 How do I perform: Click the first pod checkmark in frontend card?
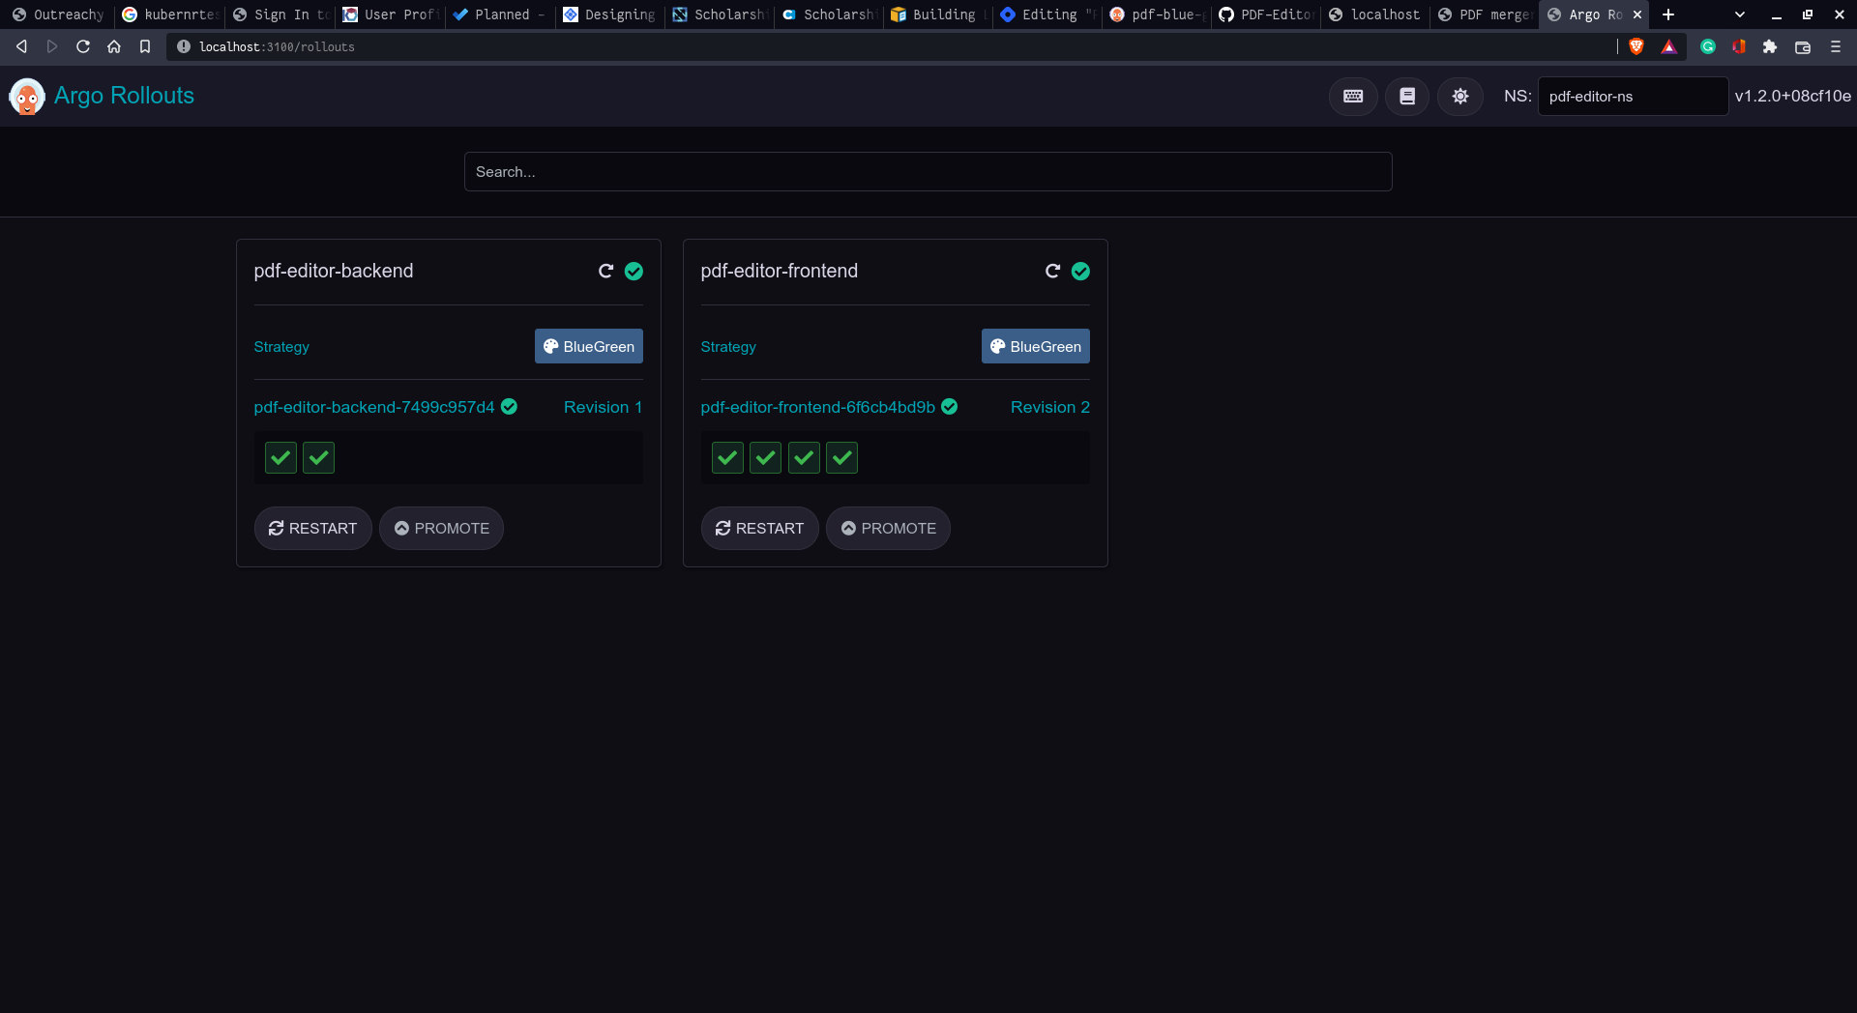coord(727,457)
